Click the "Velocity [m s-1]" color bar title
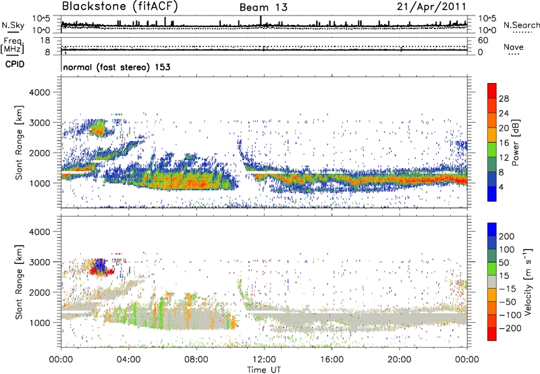The width and height of the screenshot is (540, 374). click(x=528, y=282)
